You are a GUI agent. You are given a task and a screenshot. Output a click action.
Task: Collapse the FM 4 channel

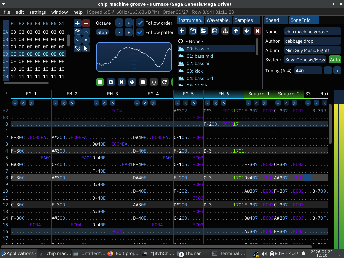[x=137, y=103]
